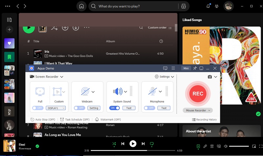Turn off System Sound switch
Viewport: 263px width, 156px height.
[114, 108]
